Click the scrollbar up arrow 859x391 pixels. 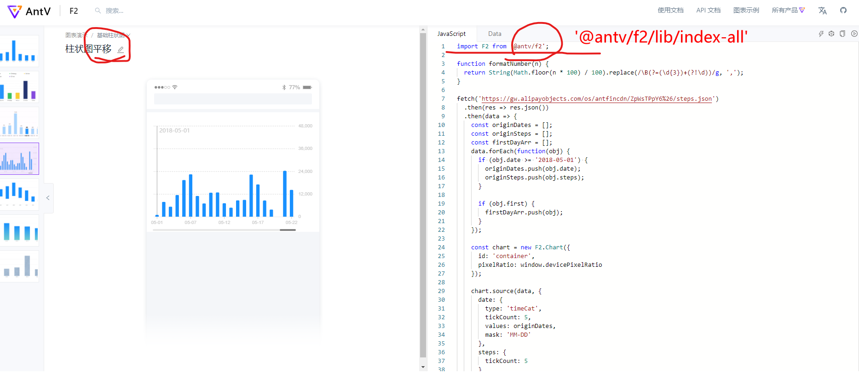pos(423,30)
